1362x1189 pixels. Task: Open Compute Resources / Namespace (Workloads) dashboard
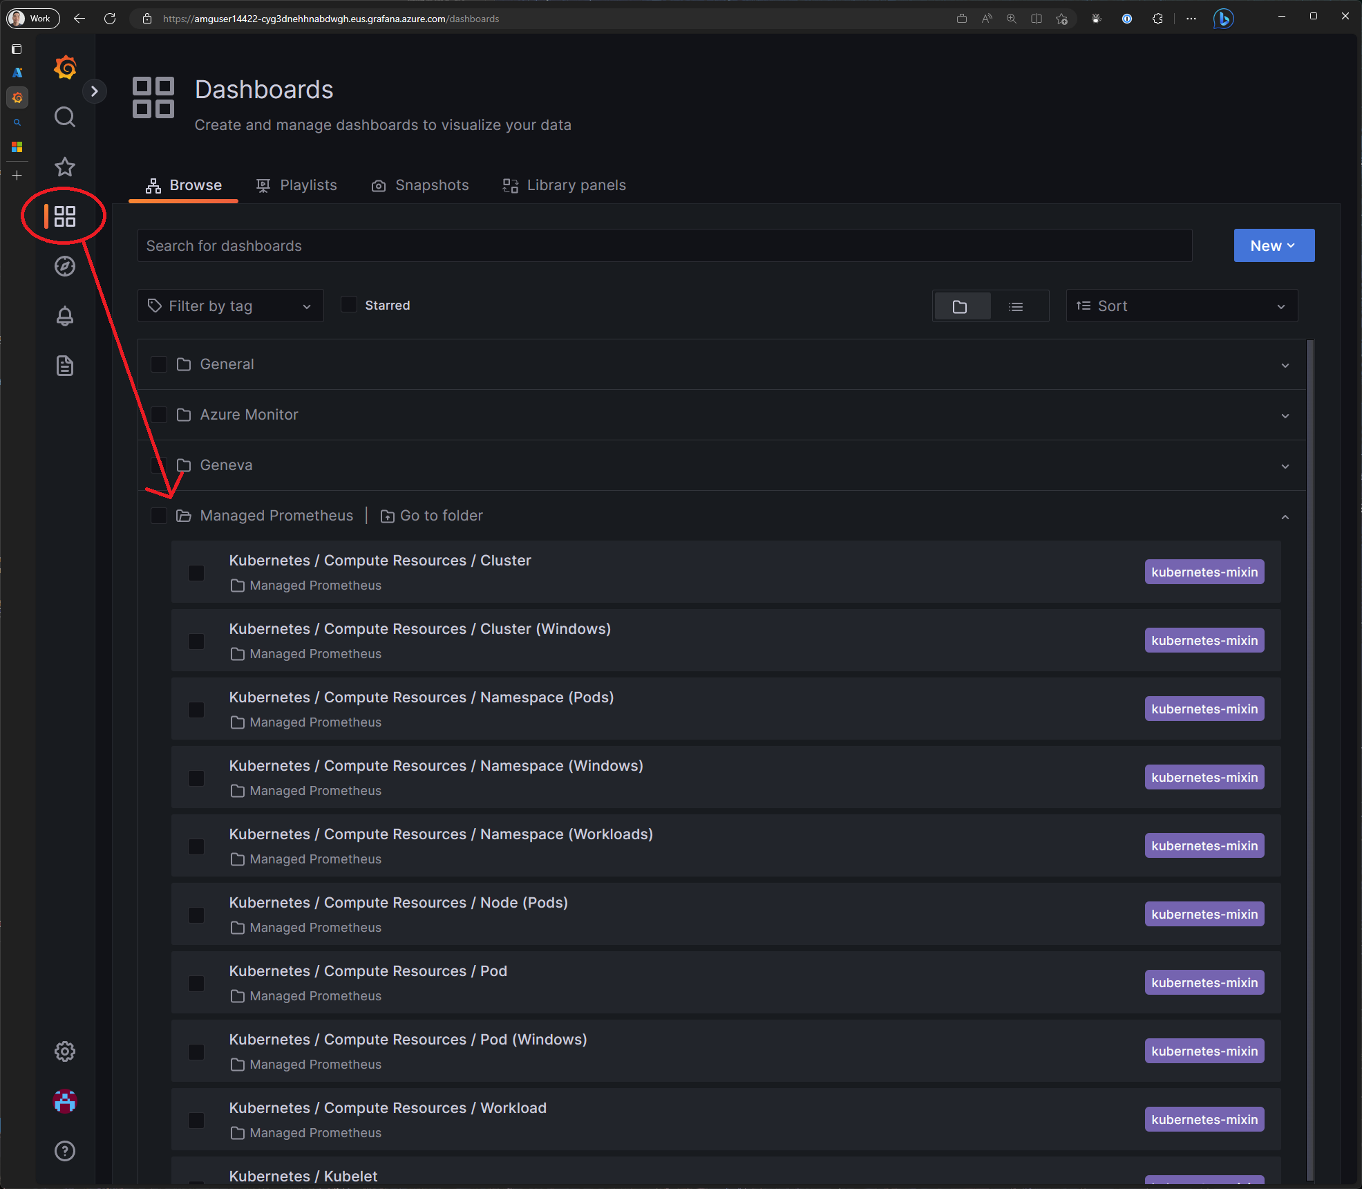[x=441, y=834]
